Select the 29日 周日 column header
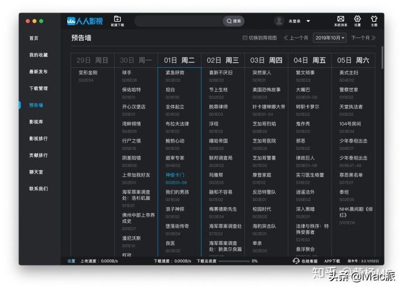 92,60
